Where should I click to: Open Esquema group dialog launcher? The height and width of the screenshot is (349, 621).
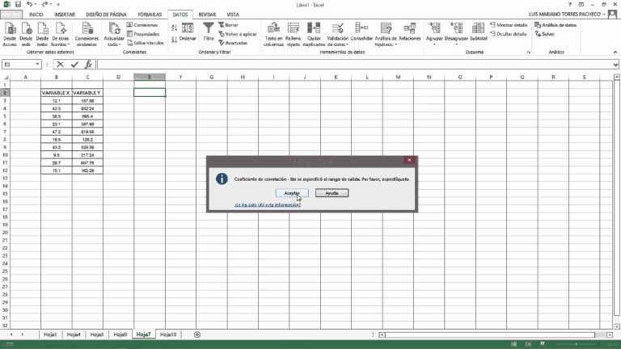pyautogui.click(x=528, y=53)
